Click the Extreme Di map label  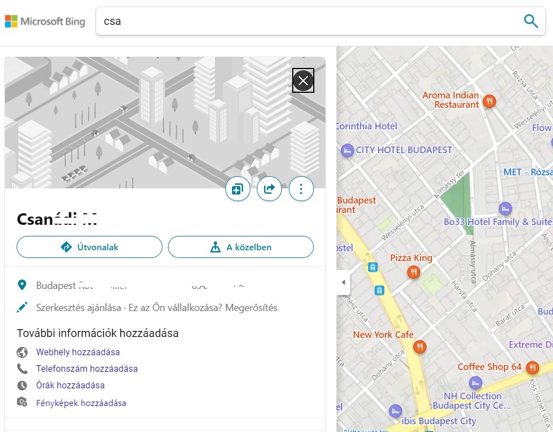tap(530, 345)
